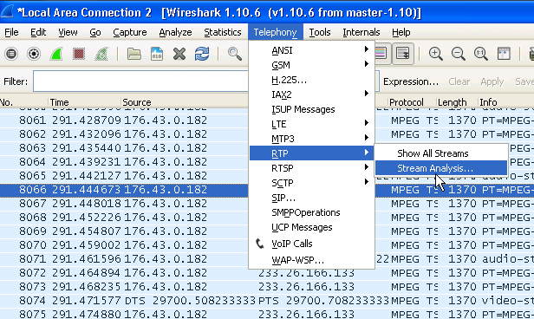534x319 pixels.
Task: Open VoIP Calls from the menu
Action: pyautogui.click(x=311, y=244)
